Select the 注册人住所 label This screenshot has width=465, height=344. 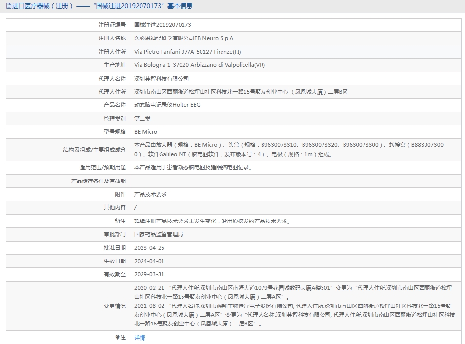pos(112,52)
